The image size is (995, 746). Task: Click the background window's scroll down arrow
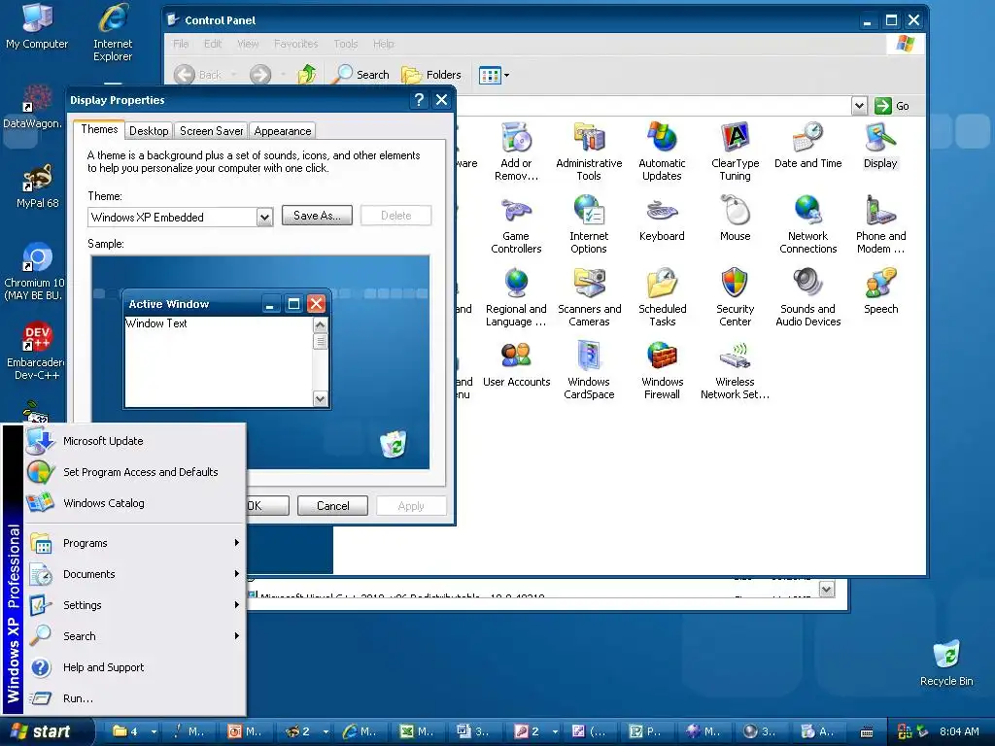[x=826, y=590]
